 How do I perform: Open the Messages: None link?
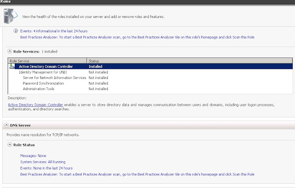click(33, 156)
